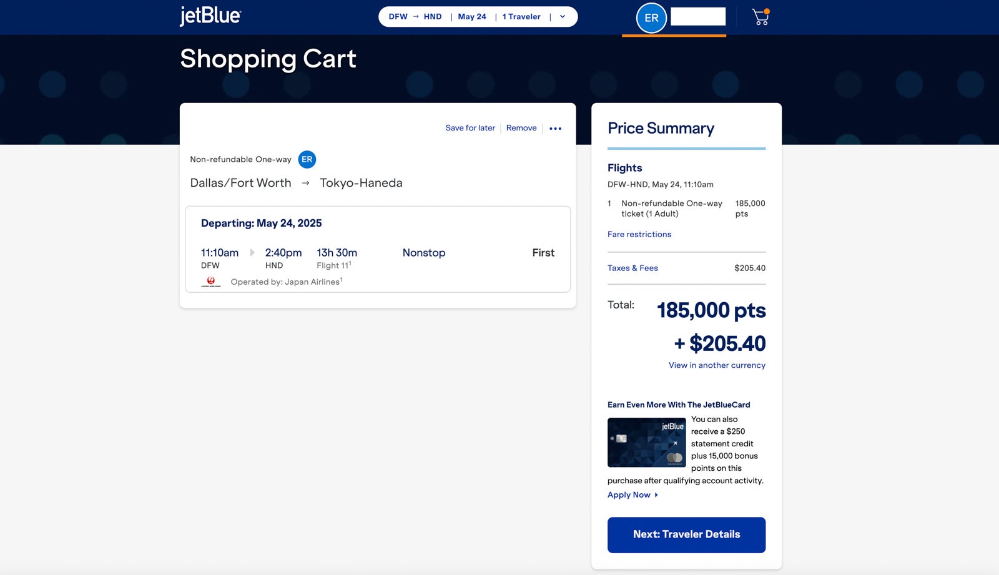Click May 24 in search bar
The image size is (999, 575).
coord(472,17)
